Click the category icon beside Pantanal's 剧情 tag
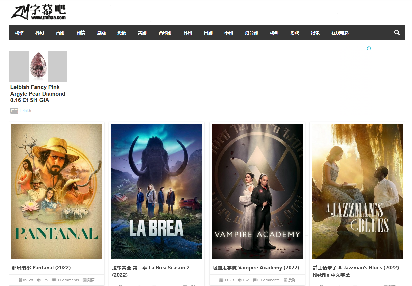This screenshot has height=286, width=412. (x=85, y=280)
